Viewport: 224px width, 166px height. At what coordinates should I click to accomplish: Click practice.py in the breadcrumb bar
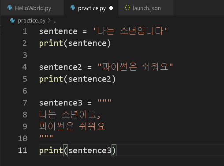click(31, 21)
